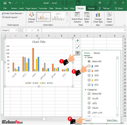127x125 pixels.
Task: Collapse the ribbon with the caret
Action: pyautogui.click(x=125, y=25)
